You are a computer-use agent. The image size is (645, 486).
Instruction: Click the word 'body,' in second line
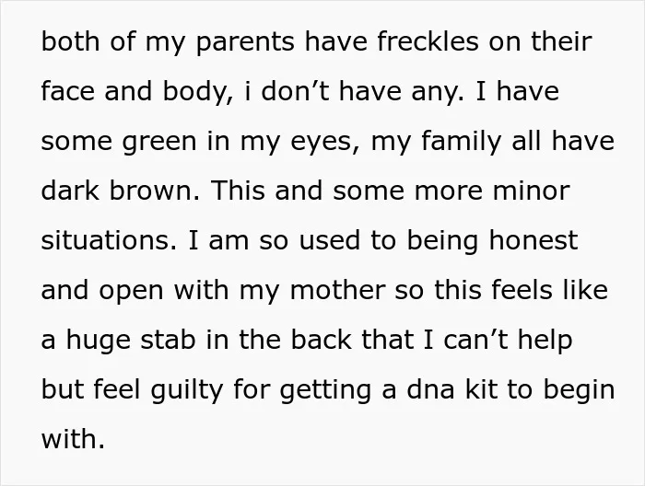coord(198,92)
